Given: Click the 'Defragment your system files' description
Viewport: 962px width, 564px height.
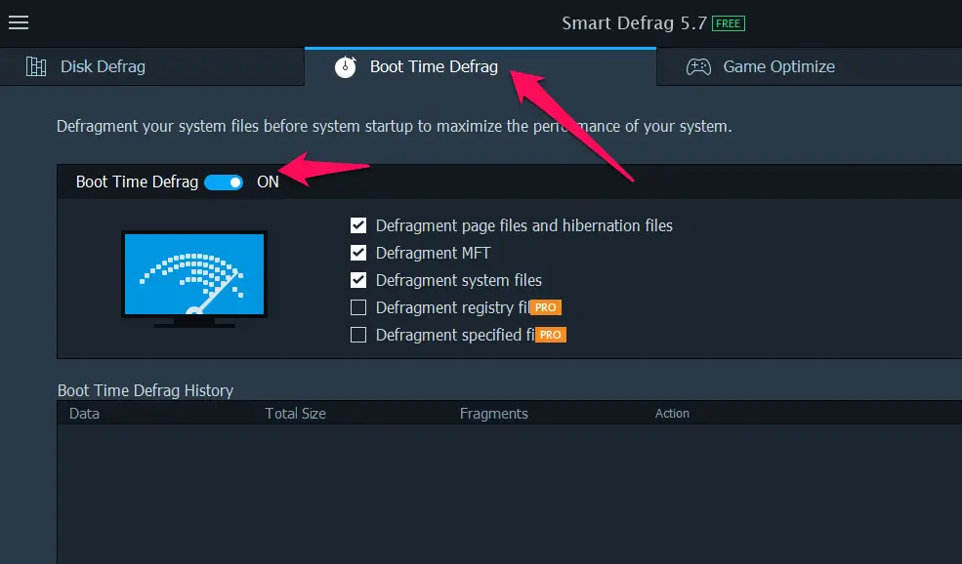Looking at the screenshot, I should point(394,126).
